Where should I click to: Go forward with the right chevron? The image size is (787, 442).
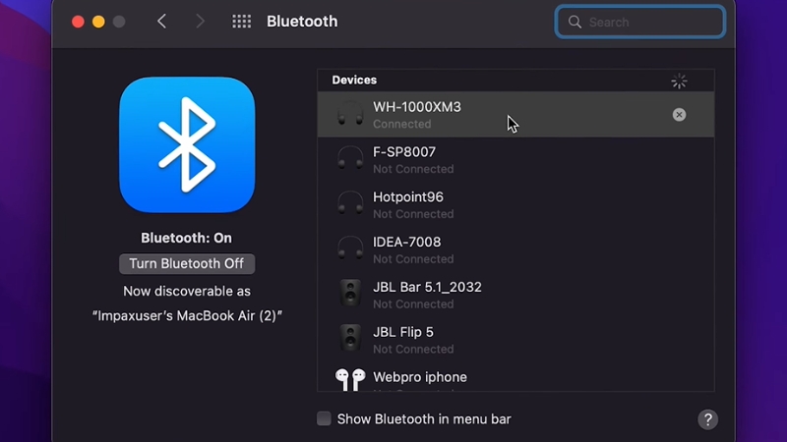200,22
